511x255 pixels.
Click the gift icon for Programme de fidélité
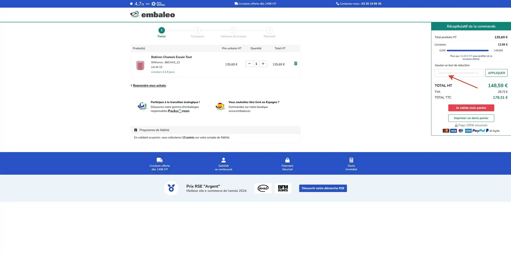(136, 130)
